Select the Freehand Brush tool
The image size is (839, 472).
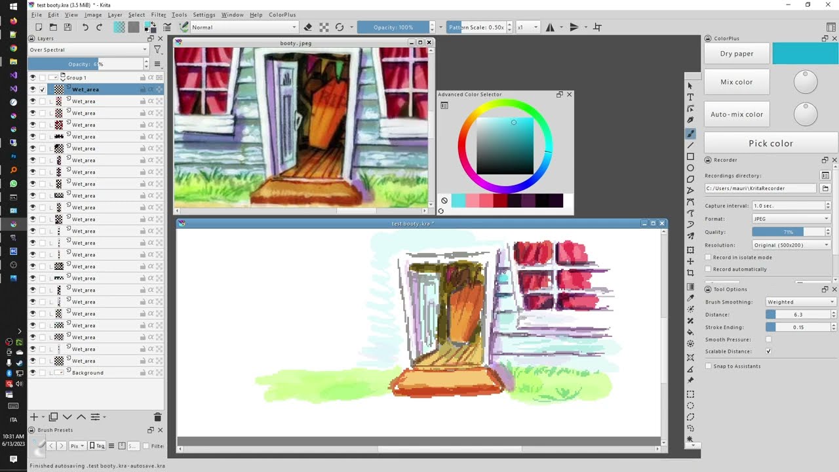690,134
